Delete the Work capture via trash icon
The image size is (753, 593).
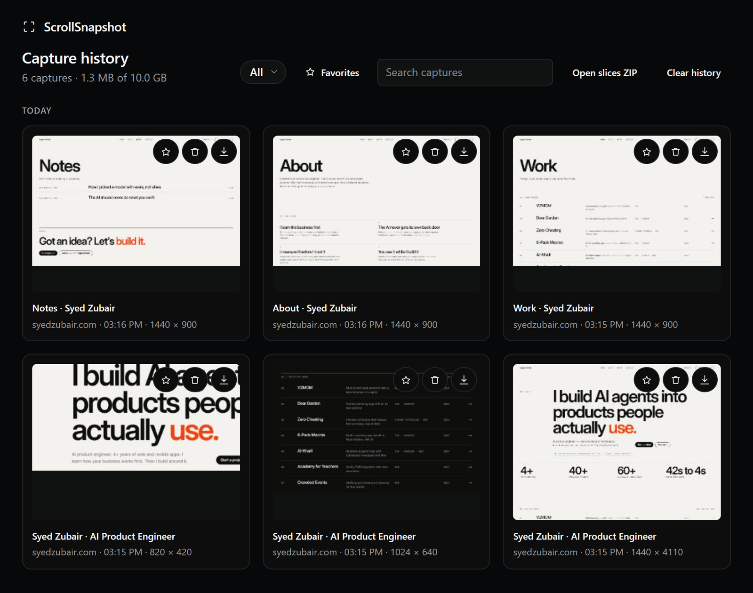click(676, 152)
